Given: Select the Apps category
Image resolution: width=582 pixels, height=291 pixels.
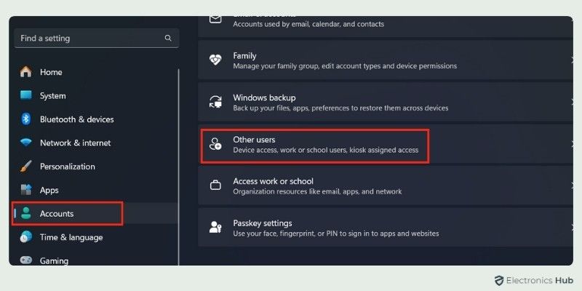Looking at the screenshot, I should click(96, 190).
